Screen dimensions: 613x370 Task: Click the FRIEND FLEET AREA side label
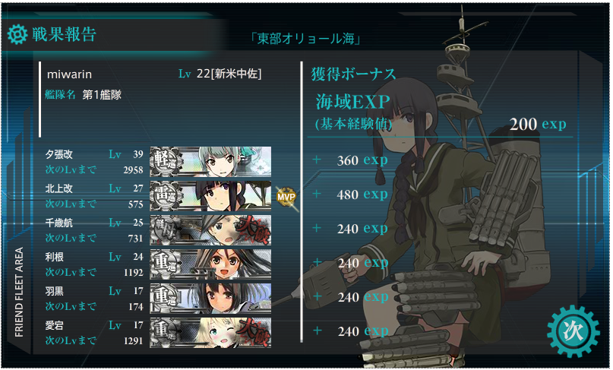19,292
